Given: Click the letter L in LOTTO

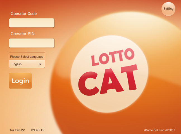Looking at the screenshot, I should (95, 61).
